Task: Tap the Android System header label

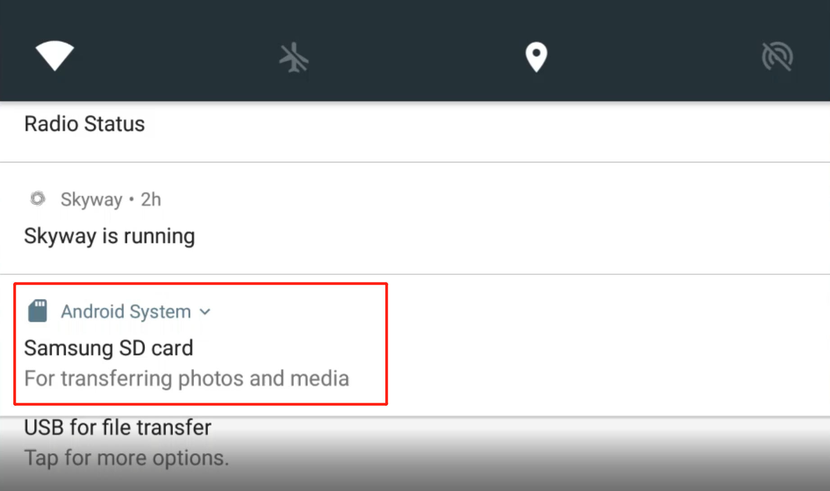Action: click(x=126, y=312)
